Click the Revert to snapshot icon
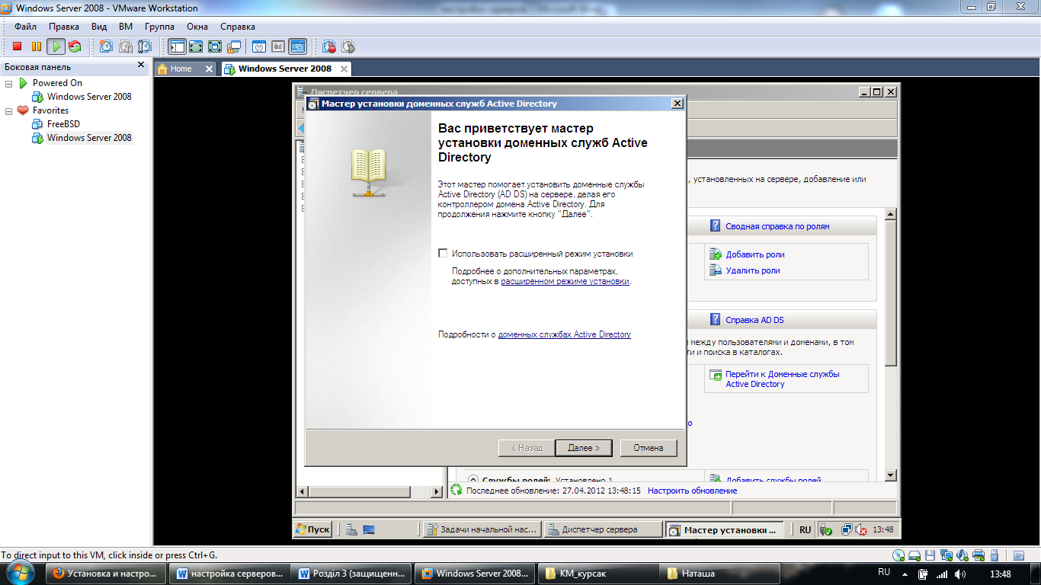Image resolution: width=1041 pixels, height=585 pixels. click(125, 46)
